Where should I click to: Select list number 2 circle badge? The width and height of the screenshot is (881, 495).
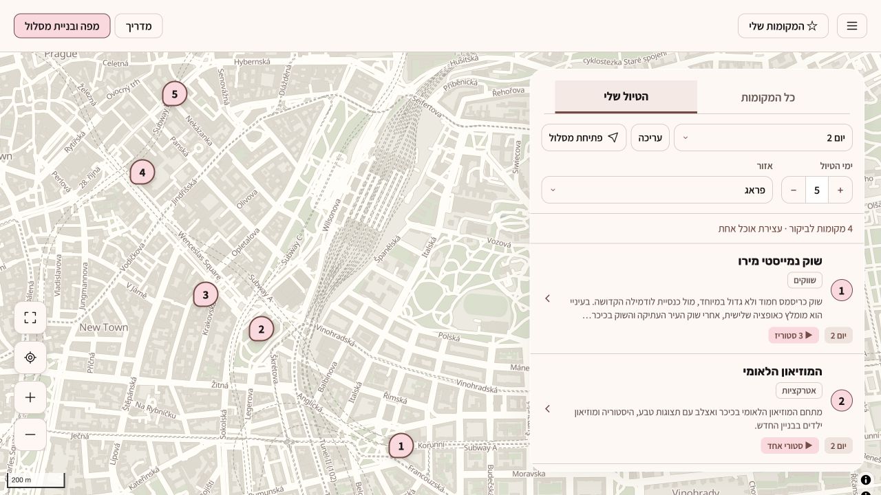[841, 401]
